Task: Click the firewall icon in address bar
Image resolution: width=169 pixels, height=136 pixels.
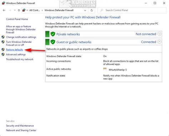Action: coord(24,10)
